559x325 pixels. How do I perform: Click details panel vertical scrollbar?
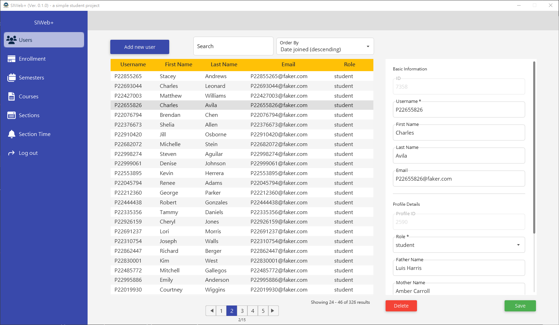coord(534,148)
